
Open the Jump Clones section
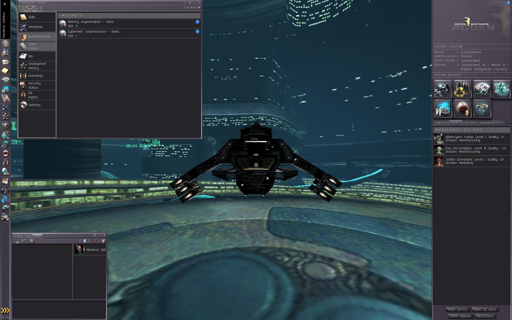(37, 46)
